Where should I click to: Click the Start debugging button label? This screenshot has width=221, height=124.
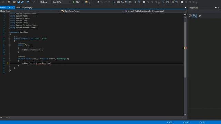coord(78,2)
